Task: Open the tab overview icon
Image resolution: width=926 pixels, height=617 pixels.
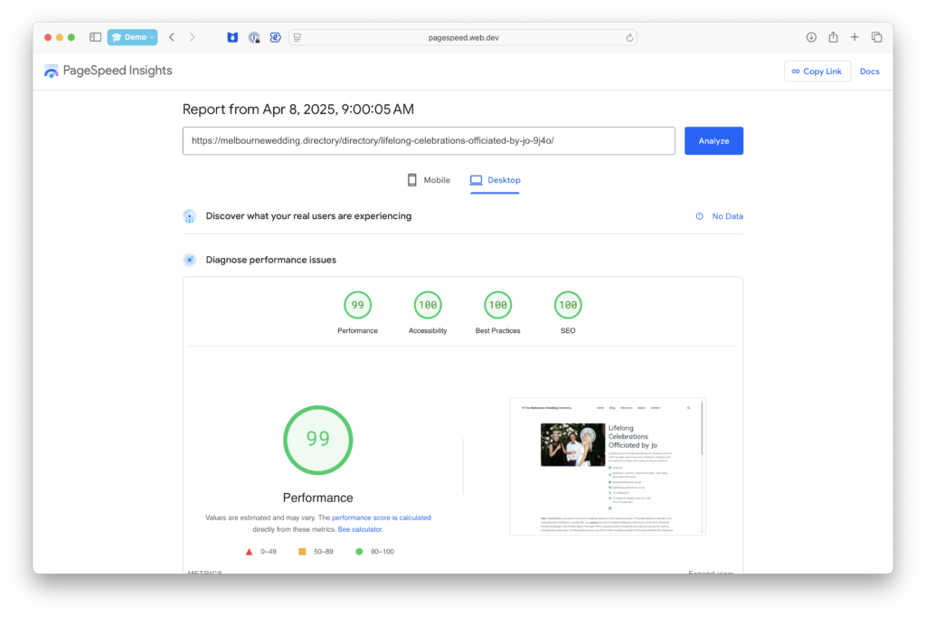Action: 876,36
